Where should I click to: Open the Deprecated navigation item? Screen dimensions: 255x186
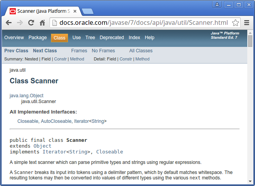click(112, 38)
